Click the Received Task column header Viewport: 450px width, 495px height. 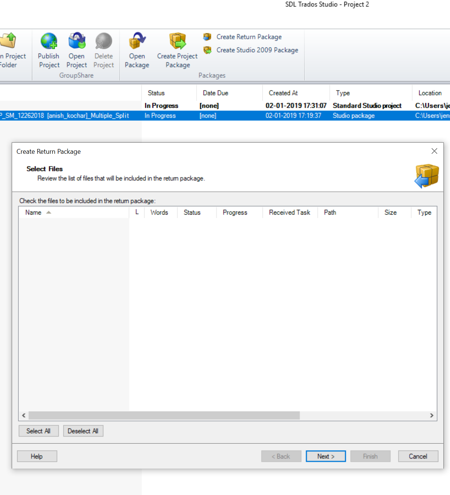[290, 212]
